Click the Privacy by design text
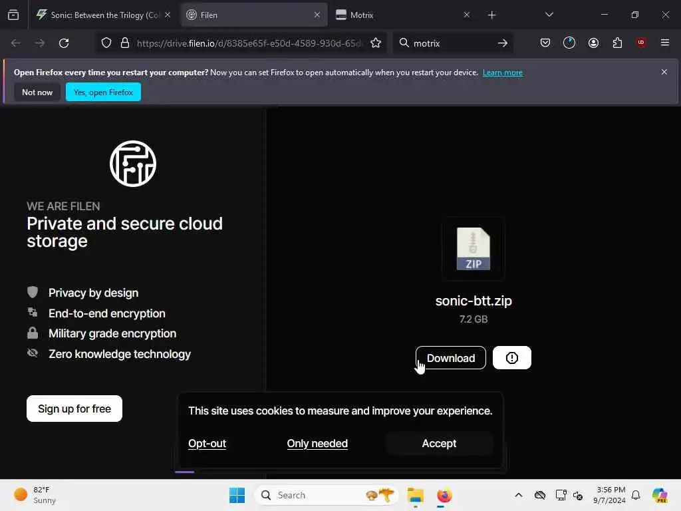Viewport: 681px width, 511px height. tap(93, 293)
